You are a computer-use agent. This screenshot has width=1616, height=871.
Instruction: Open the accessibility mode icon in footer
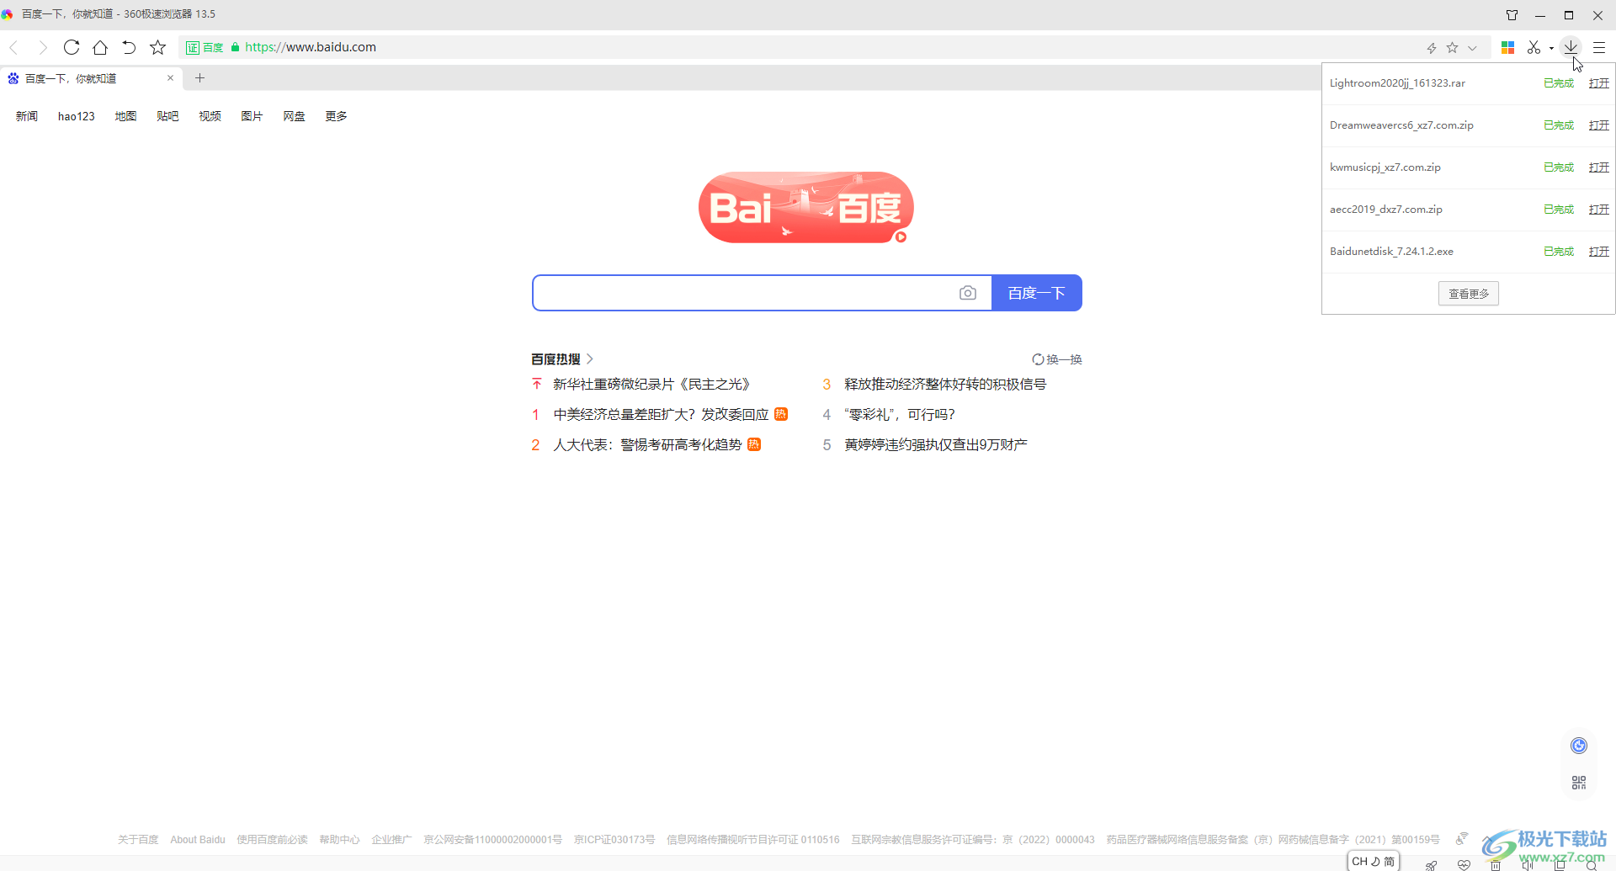(x=1462, y=838)
